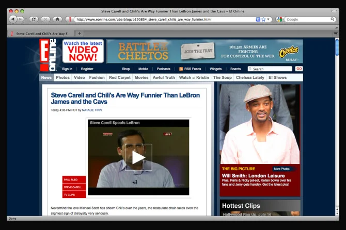
Task: Open the Mobile link
Action: (143, 69)
